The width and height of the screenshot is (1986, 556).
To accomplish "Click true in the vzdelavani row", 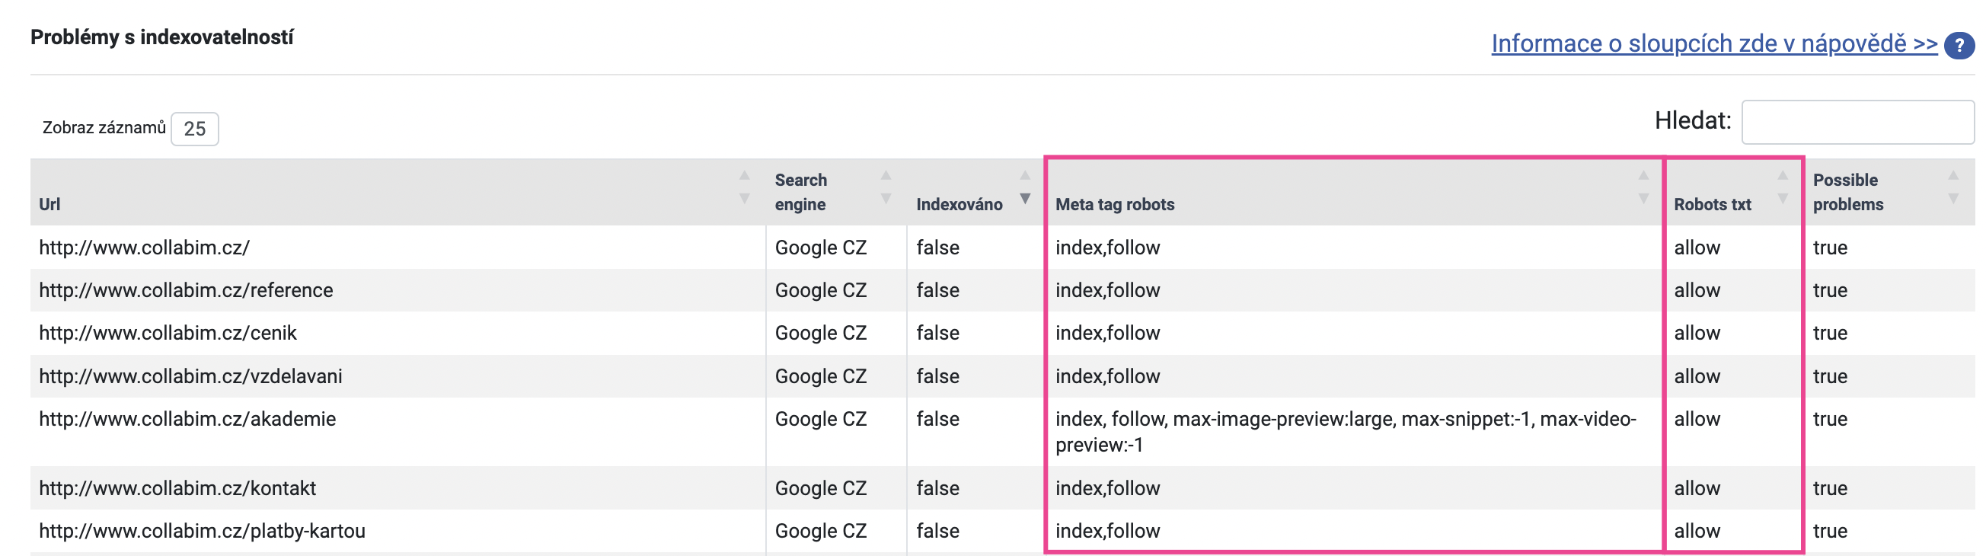I will [1829, 376].
